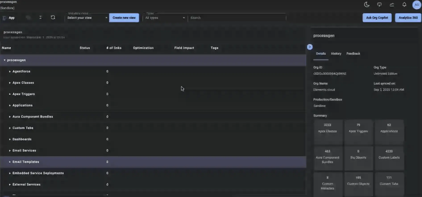The width and height of the screenshot is (422, 197).
Task: Open the All types dropdown
Action: tap(165, 18)
